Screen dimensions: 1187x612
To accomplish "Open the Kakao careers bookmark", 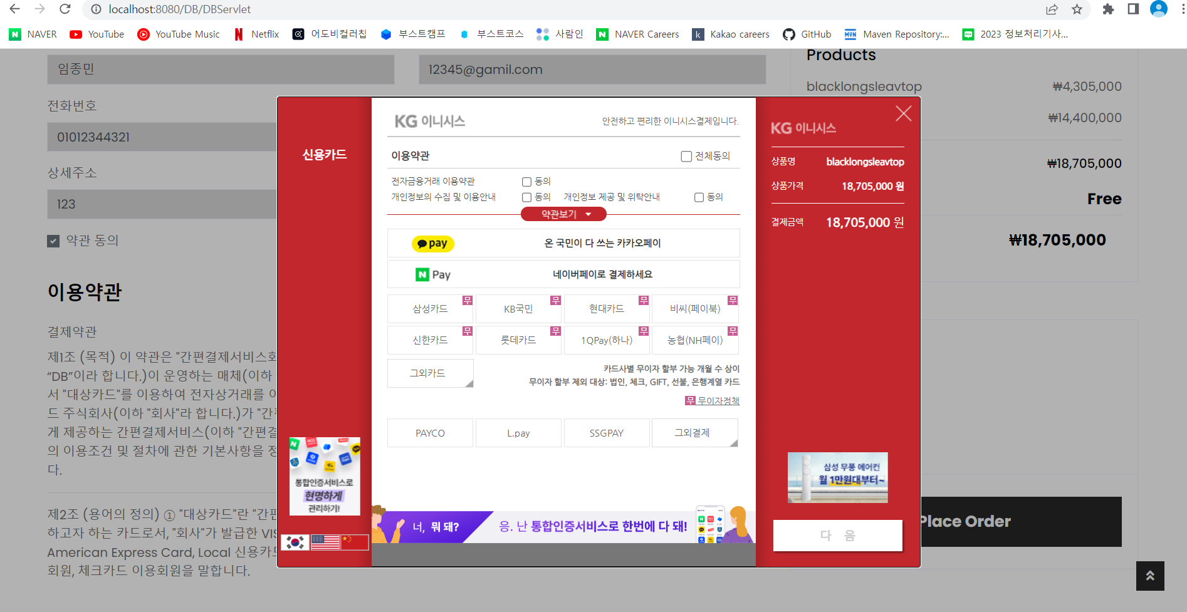I will (731, 34).
